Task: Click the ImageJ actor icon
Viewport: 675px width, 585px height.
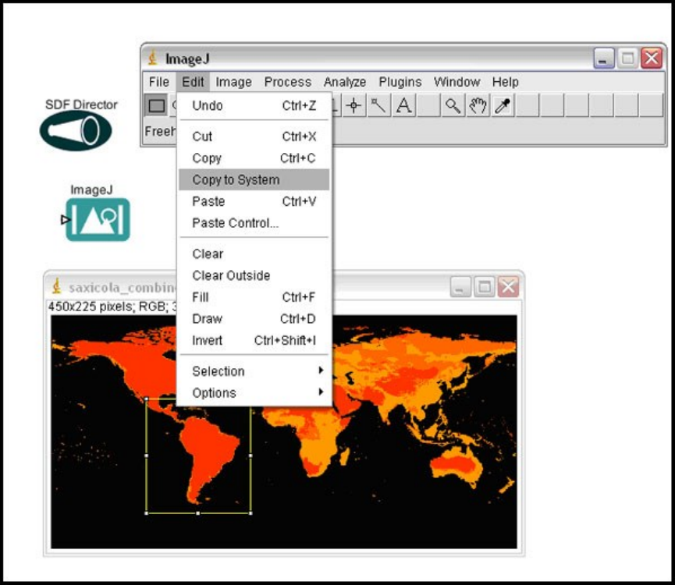Action: (x=98, y=219)
